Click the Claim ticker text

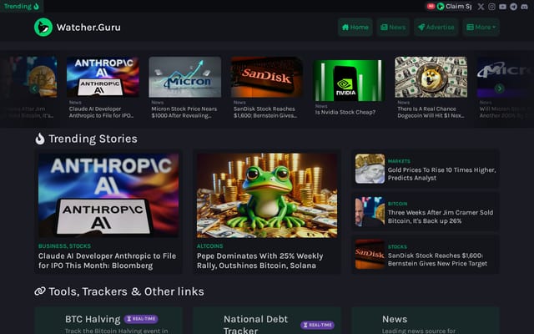458,6
